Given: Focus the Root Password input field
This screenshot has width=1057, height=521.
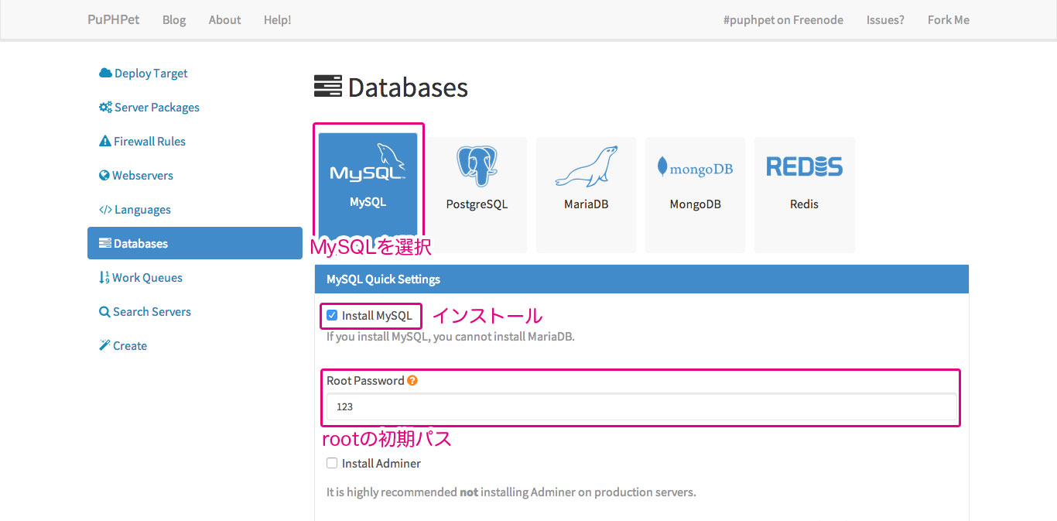Looking at the screenshot, I should (x=641, y=406).
